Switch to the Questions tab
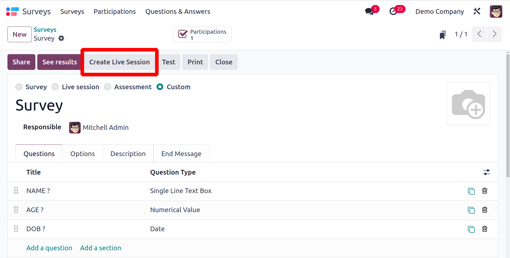The width and height of the screenshot is (510, 258). 39,154
